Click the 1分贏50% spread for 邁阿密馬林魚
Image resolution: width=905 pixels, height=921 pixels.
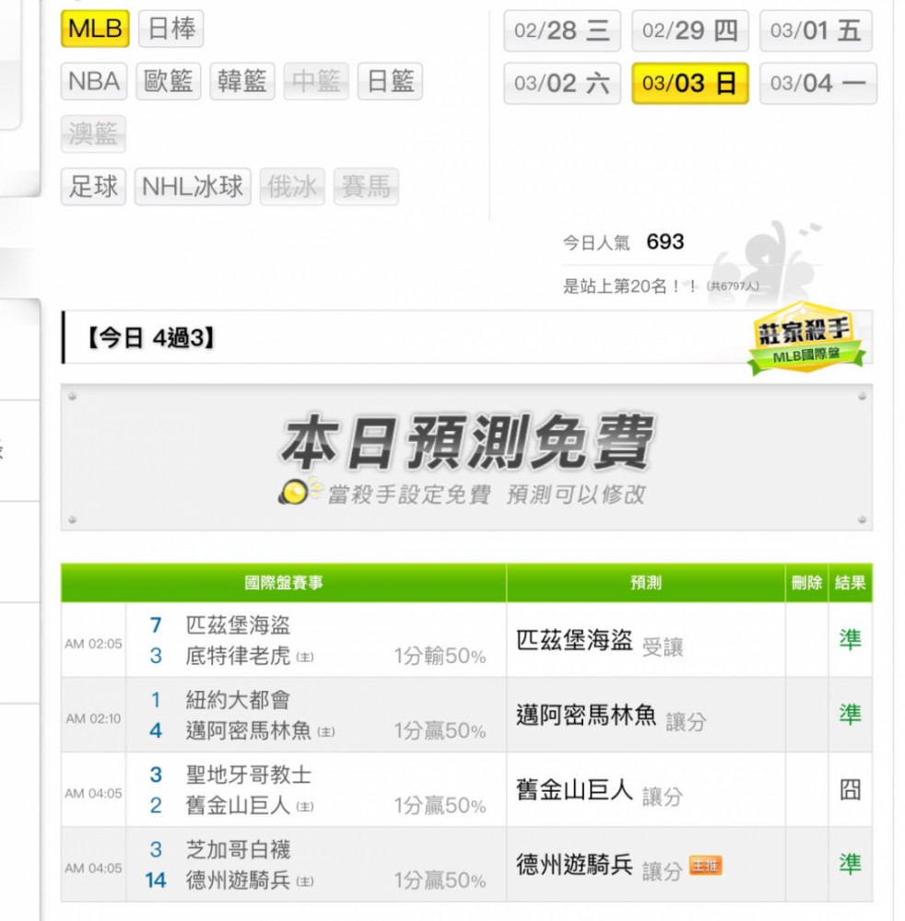pos(441,730)
